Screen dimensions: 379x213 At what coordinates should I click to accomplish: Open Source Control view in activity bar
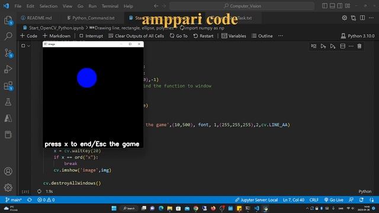tap(9, 53)
